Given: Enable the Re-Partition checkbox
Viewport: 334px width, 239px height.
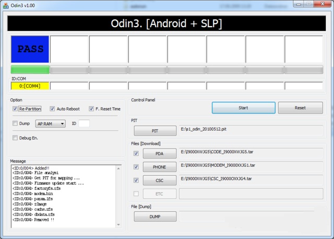Looking at the screenshot, I should click(15, 109).
